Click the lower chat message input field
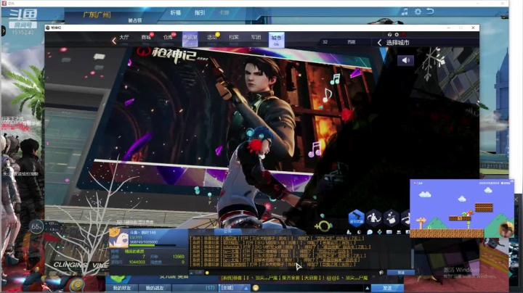523x293 pixels. pyautogui.click(x=311, y=288)
